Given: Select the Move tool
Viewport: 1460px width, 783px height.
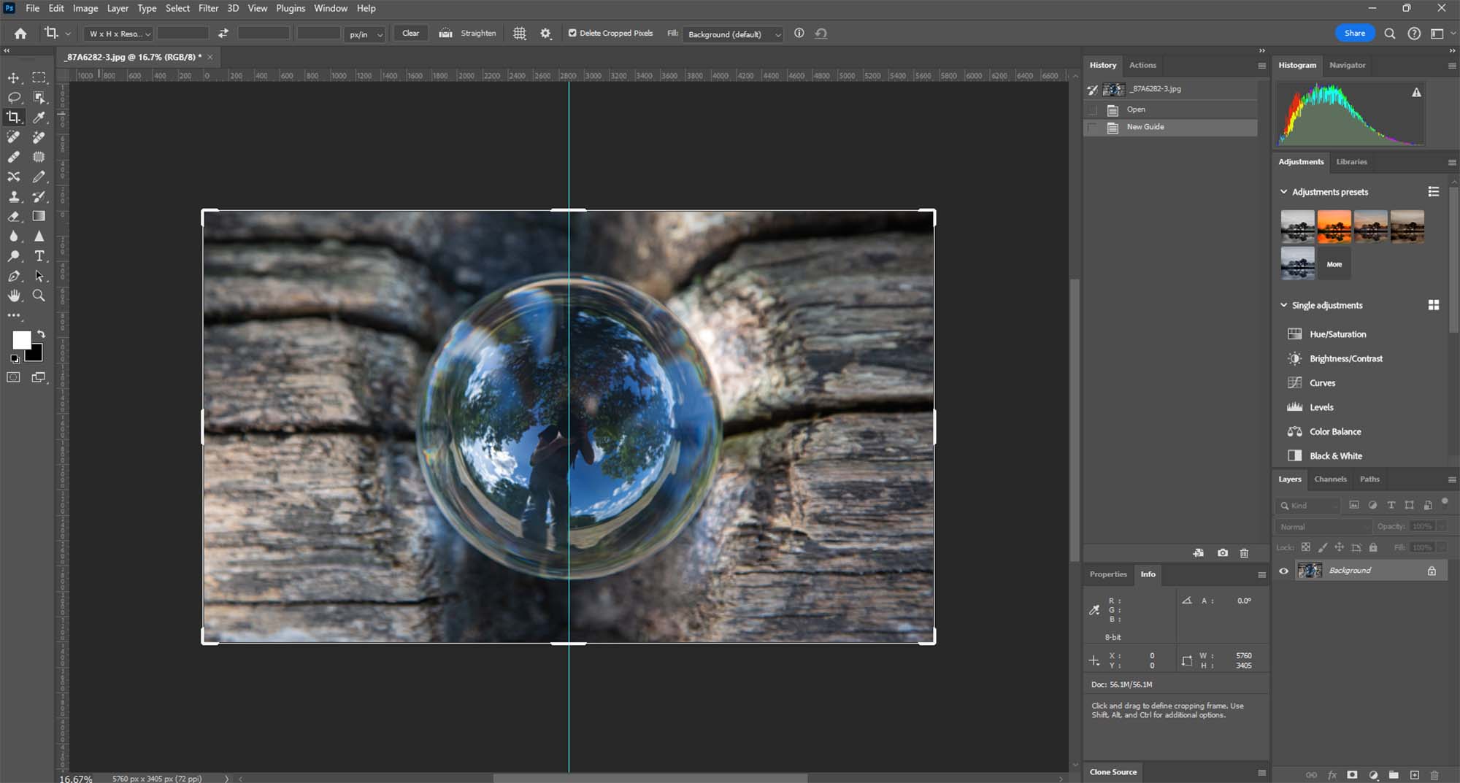Looking at the screenshot, I should [14, 77].
